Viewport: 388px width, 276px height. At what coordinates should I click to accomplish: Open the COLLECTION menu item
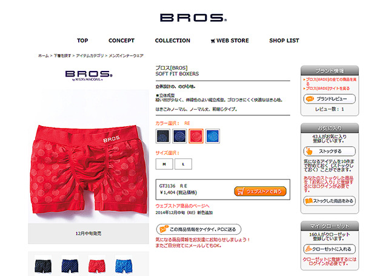click(172, 41)
